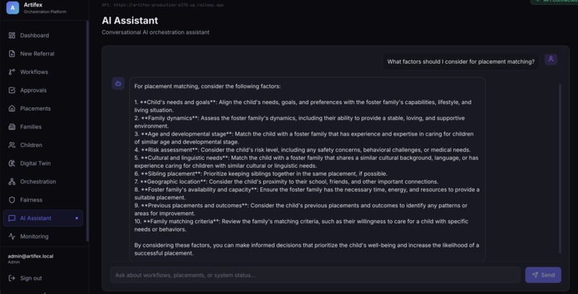Go to New Referral
Screen dimensions: 578x294
click(x=43, y=54)
